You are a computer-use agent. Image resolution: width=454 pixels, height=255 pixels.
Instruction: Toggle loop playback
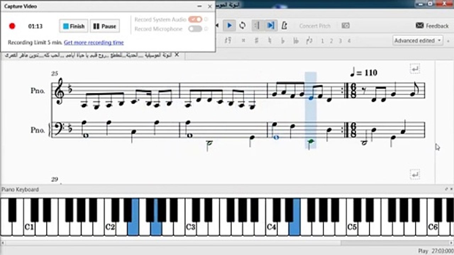tap(243, 25)
